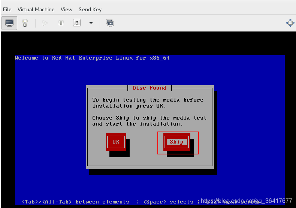296x208 pixels.
Task: Choose Skip to skip media test
Action: pyautogui.click(x=177, y=142)
